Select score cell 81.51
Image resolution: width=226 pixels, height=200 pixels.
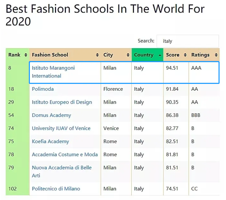176,171
